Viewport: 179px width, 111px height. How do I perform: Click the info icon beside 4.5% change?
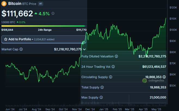coord(53,13)
